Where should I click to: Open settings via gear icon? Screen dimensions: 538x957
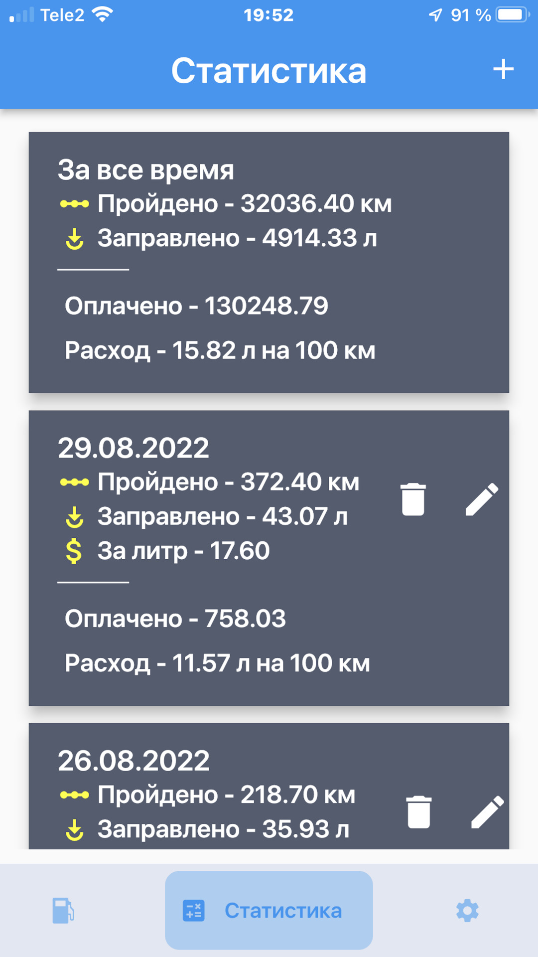(x=467, y=911)
